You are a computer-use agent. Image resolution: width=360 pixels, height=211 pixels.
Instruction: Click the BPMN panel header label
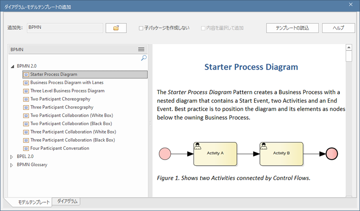point(17,49)
